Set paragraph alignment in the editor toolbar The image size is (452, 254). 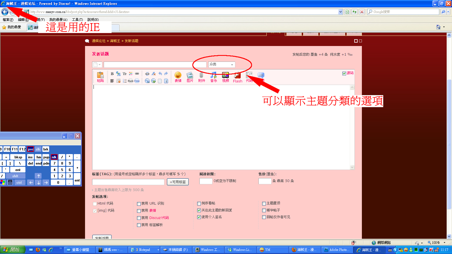[x=112, y=81]
